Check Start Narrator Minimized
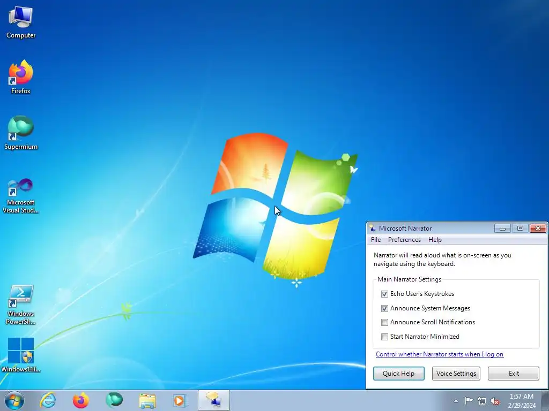Image resolution: width=549 pixels, height=411 pixels. [x=384, y=337]
